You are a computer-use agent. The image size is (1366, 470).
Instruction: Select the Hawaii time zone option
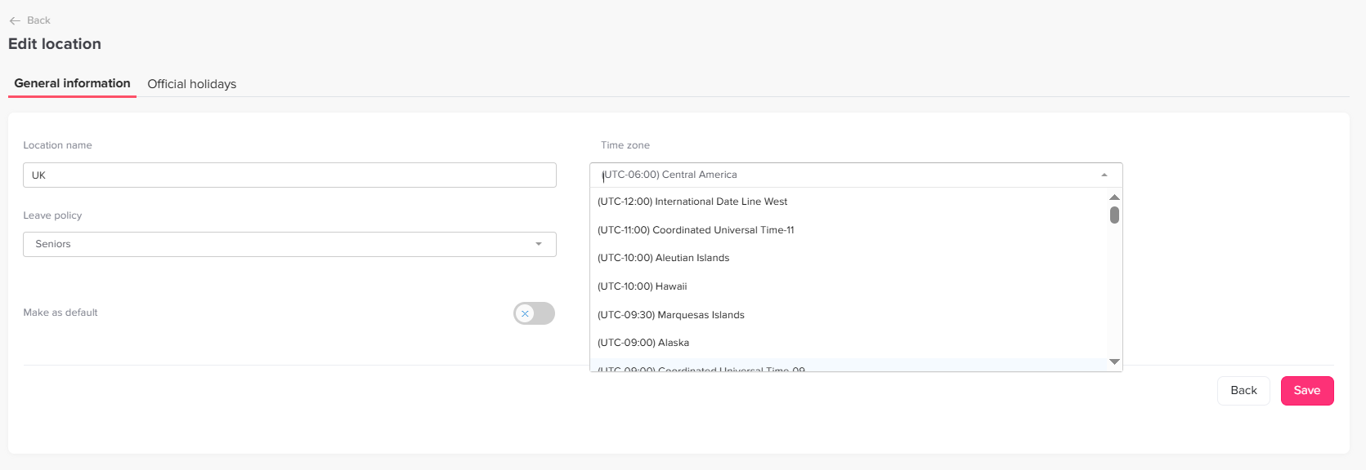coord(642,286)
